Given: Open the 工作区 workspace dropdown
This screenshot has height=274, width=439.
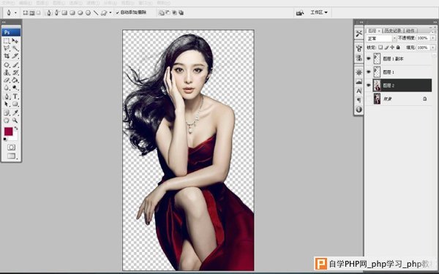Looking at the screenshot, I should click(318, 12).
